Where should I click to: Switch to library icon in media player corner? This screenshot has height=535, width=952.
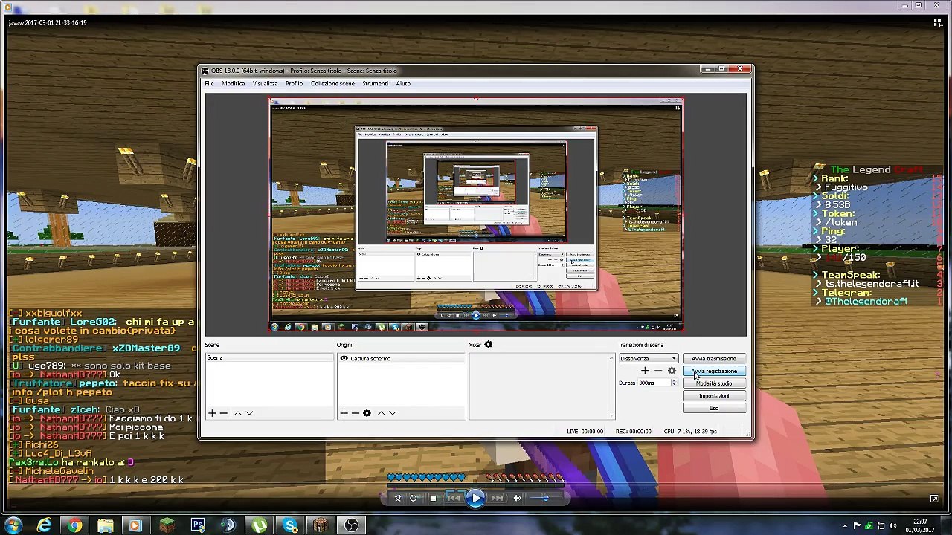938,23
